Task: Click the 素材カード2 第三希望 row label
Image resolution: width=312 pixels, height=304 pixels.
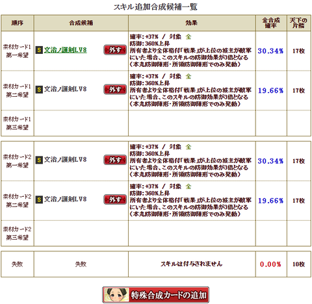Action: point(18,233)
